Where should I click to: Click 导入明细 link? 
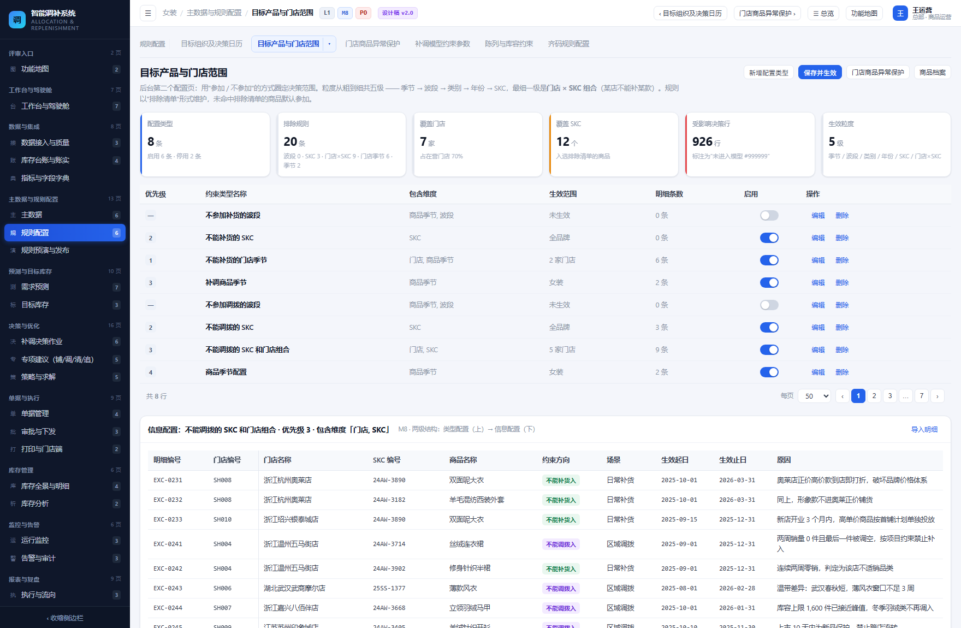(x=924, y=430)
